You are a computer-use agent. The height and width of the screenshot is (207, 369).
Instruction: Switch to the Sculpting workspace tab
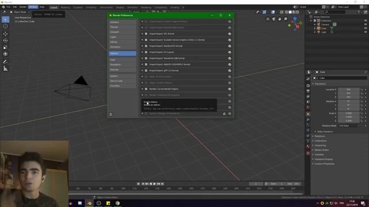point(78,7)
